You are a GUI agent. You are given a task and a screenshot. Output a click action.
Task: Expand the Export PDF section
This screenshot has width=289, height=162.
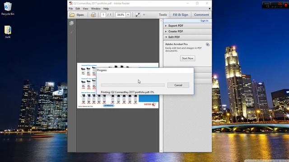pyautogui.click(x=187, y=26)
